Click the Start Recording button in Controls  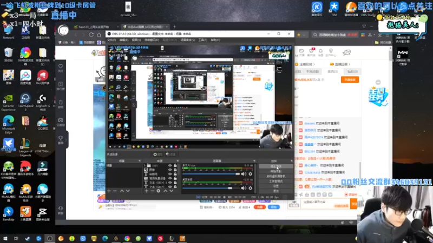click(275, 171)
